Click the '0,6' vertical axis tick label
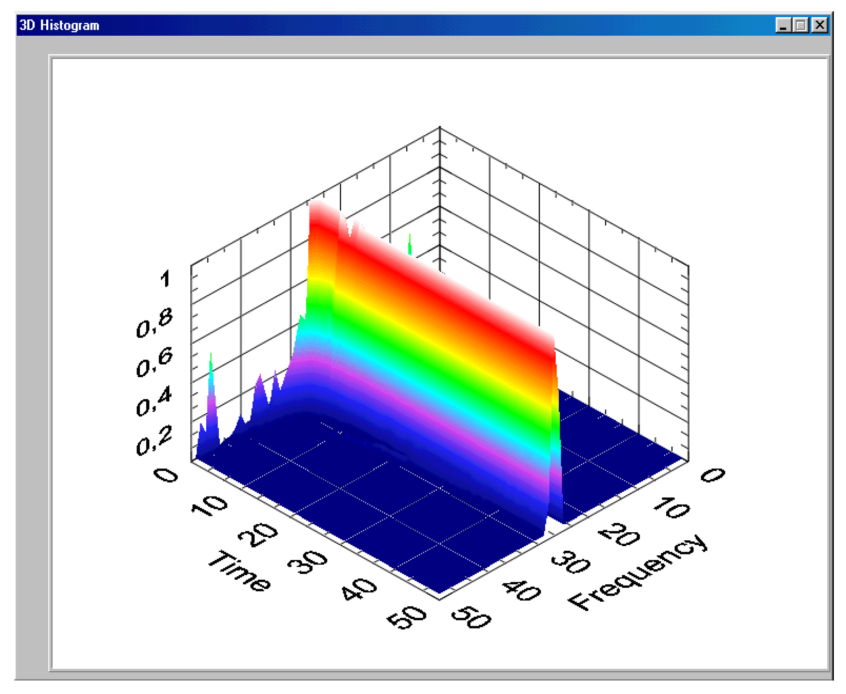The image size is (846, 694). pyautogui.click(x=154, y=362)
